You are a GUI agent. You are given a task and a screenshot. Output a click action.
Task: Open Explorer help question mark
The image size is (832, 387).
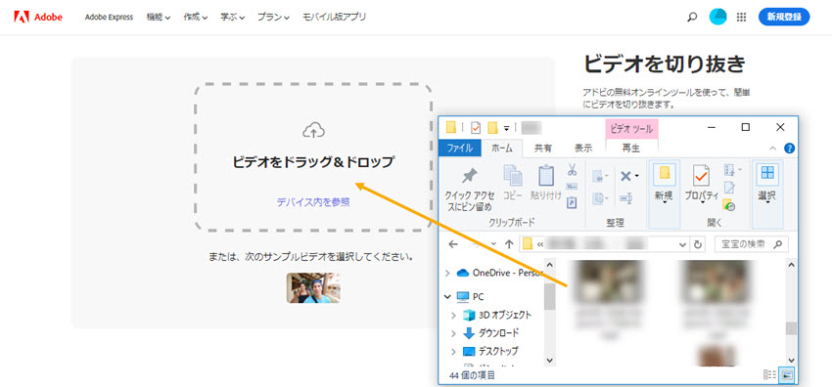pos(789,149)
